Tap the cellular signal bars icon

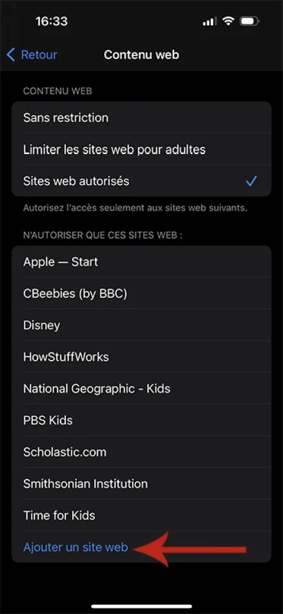210,22
